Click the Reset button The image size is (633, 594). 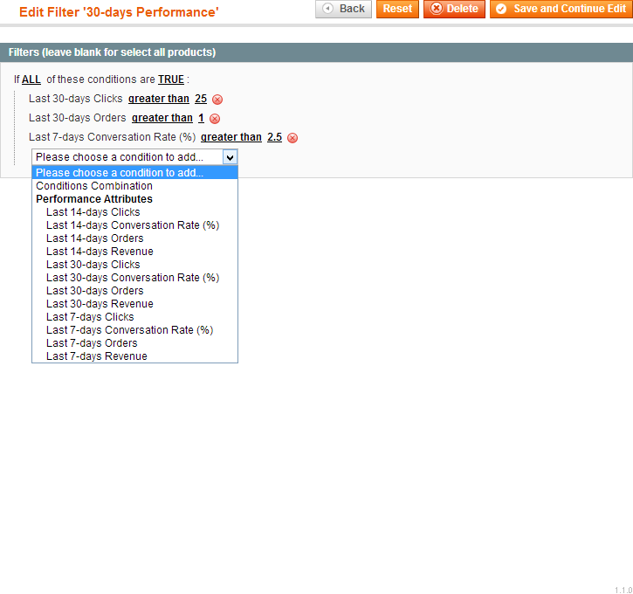tap(397, 9)
